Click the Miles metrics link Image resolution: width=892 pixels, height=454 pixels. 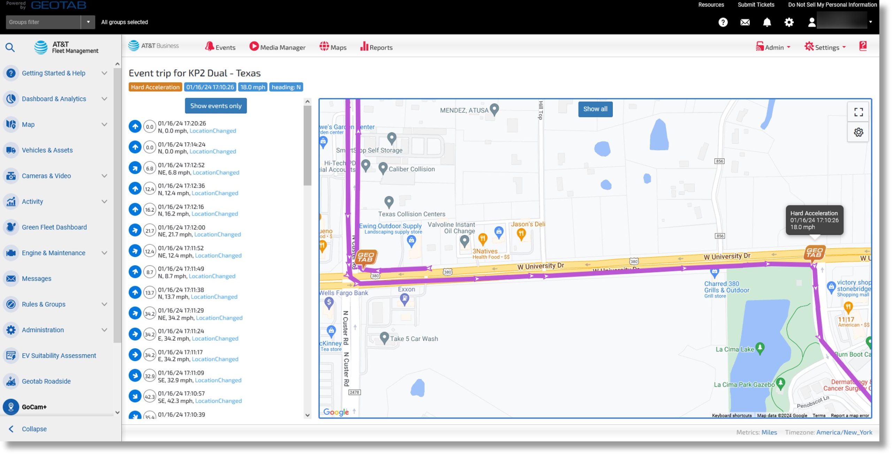(769, 432)
